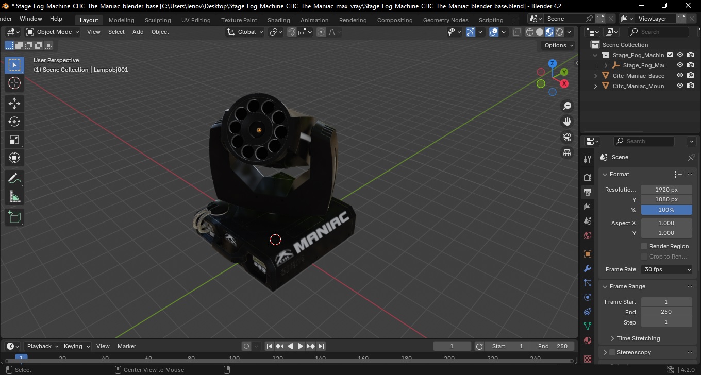Open the Tool properties tab
This screenshot has width=701, height=375.
pos(588,159)
